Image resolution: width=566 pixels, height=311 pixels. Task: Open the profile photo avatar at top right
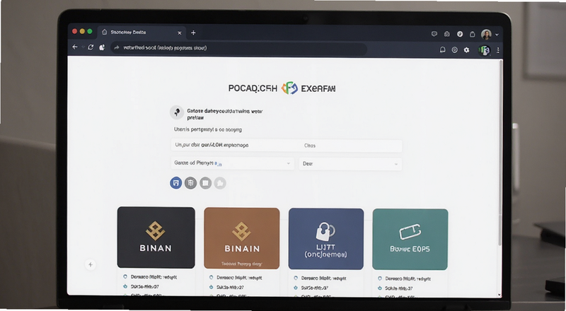click(x=486, y=35)
